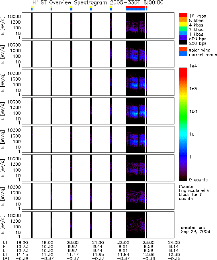This screenshot has width=217, height=260.
Task: Click the yellow-blue mode marker just before 20:00
Action: point(71,8)
